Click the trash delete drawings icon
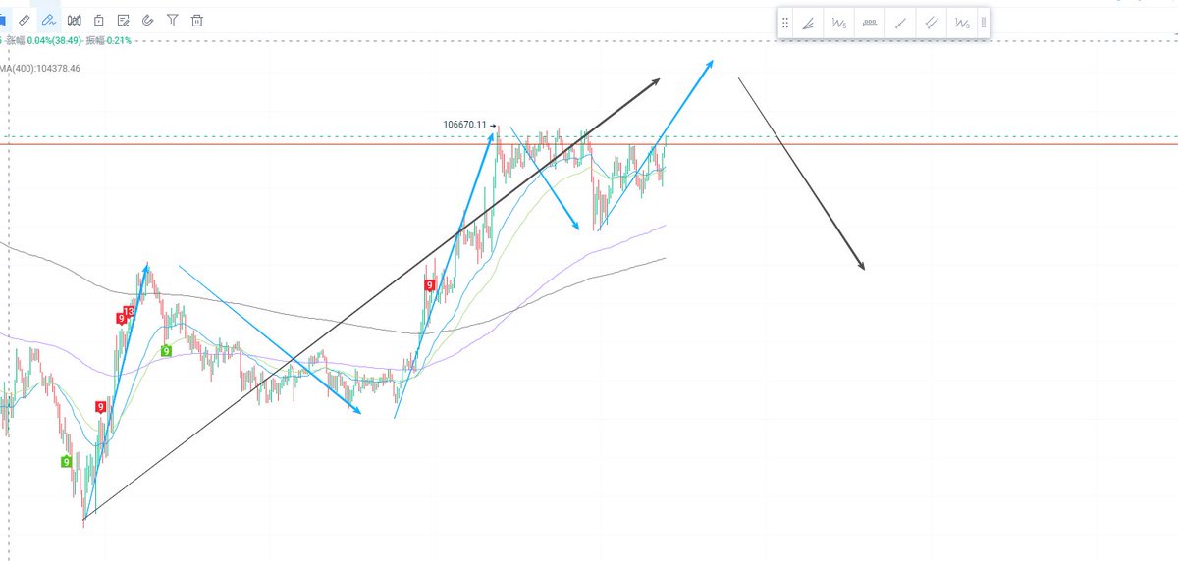 click(x=197, y=20)
